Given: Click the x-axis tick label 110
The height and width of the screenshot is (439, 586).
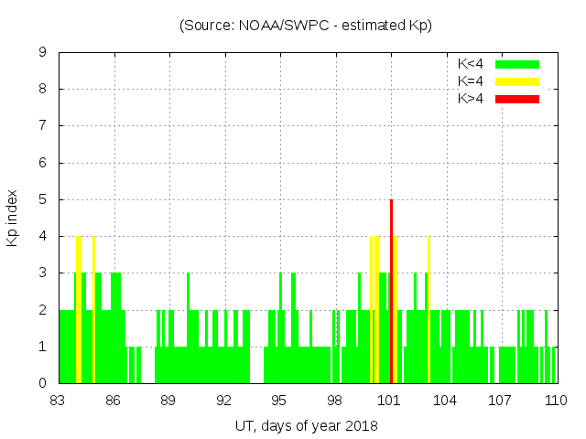Looking at the screenshot, I should (556, 401).
